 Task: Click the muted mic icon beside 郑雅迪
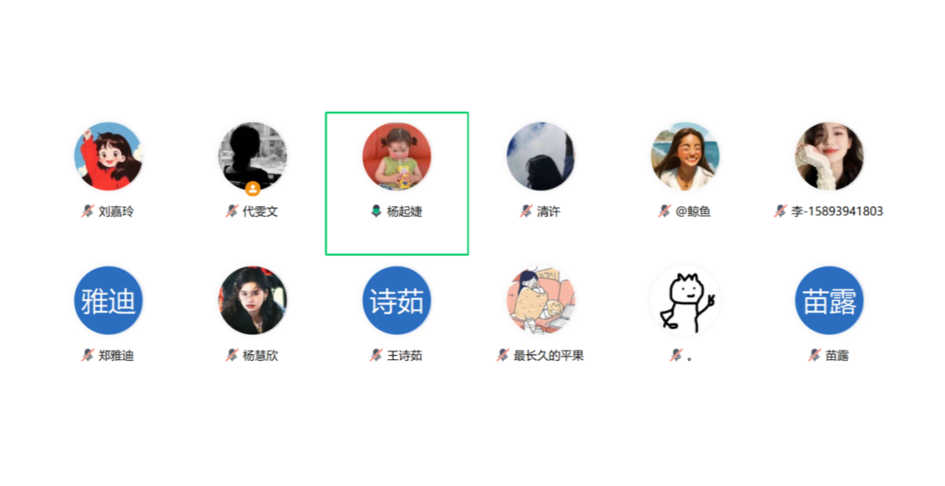(88, 355)
